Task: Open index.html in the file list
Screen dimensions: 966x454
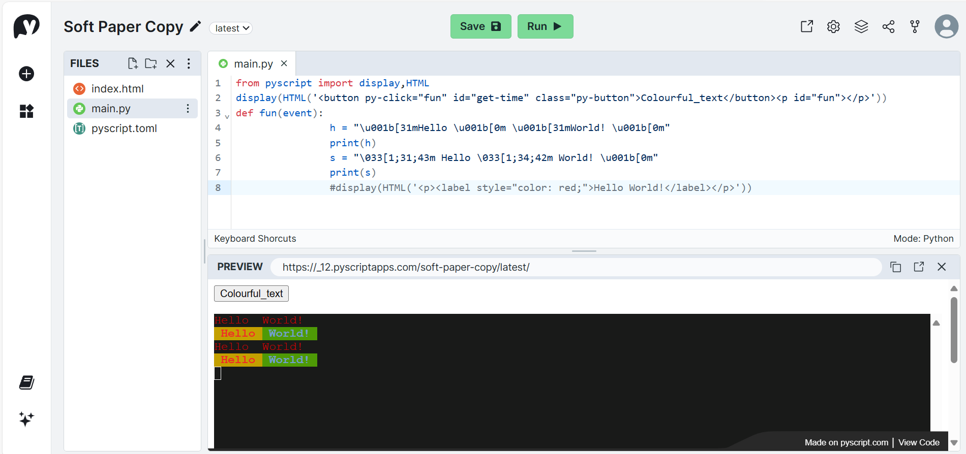Action: pos(117,89)
